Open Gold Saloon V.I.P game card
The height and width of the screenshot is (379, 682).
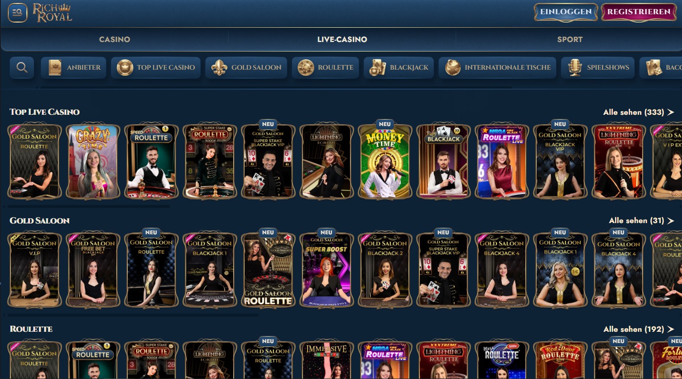tap(35, 270)
